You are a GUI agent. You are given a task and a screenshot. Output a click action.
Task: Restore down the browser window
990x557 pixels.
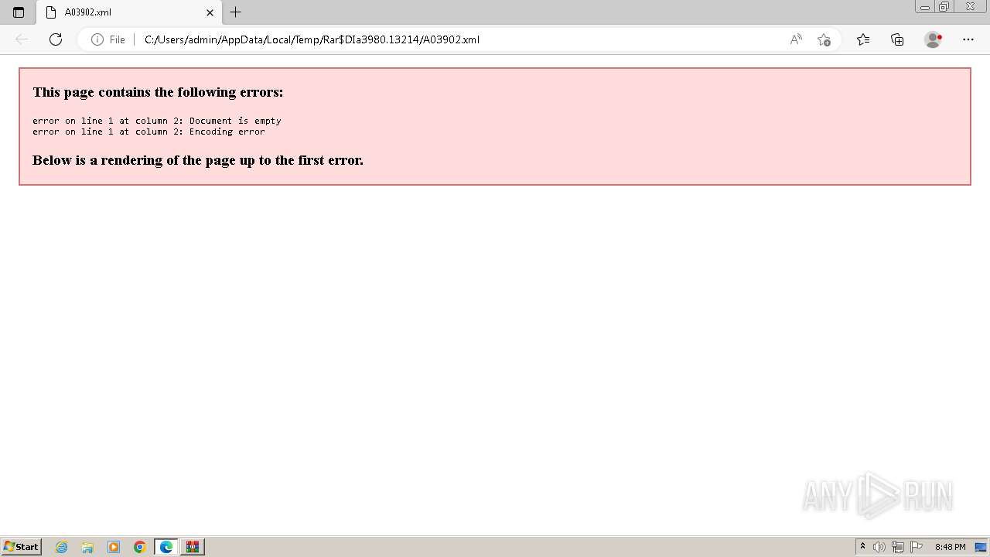point(944,7)
